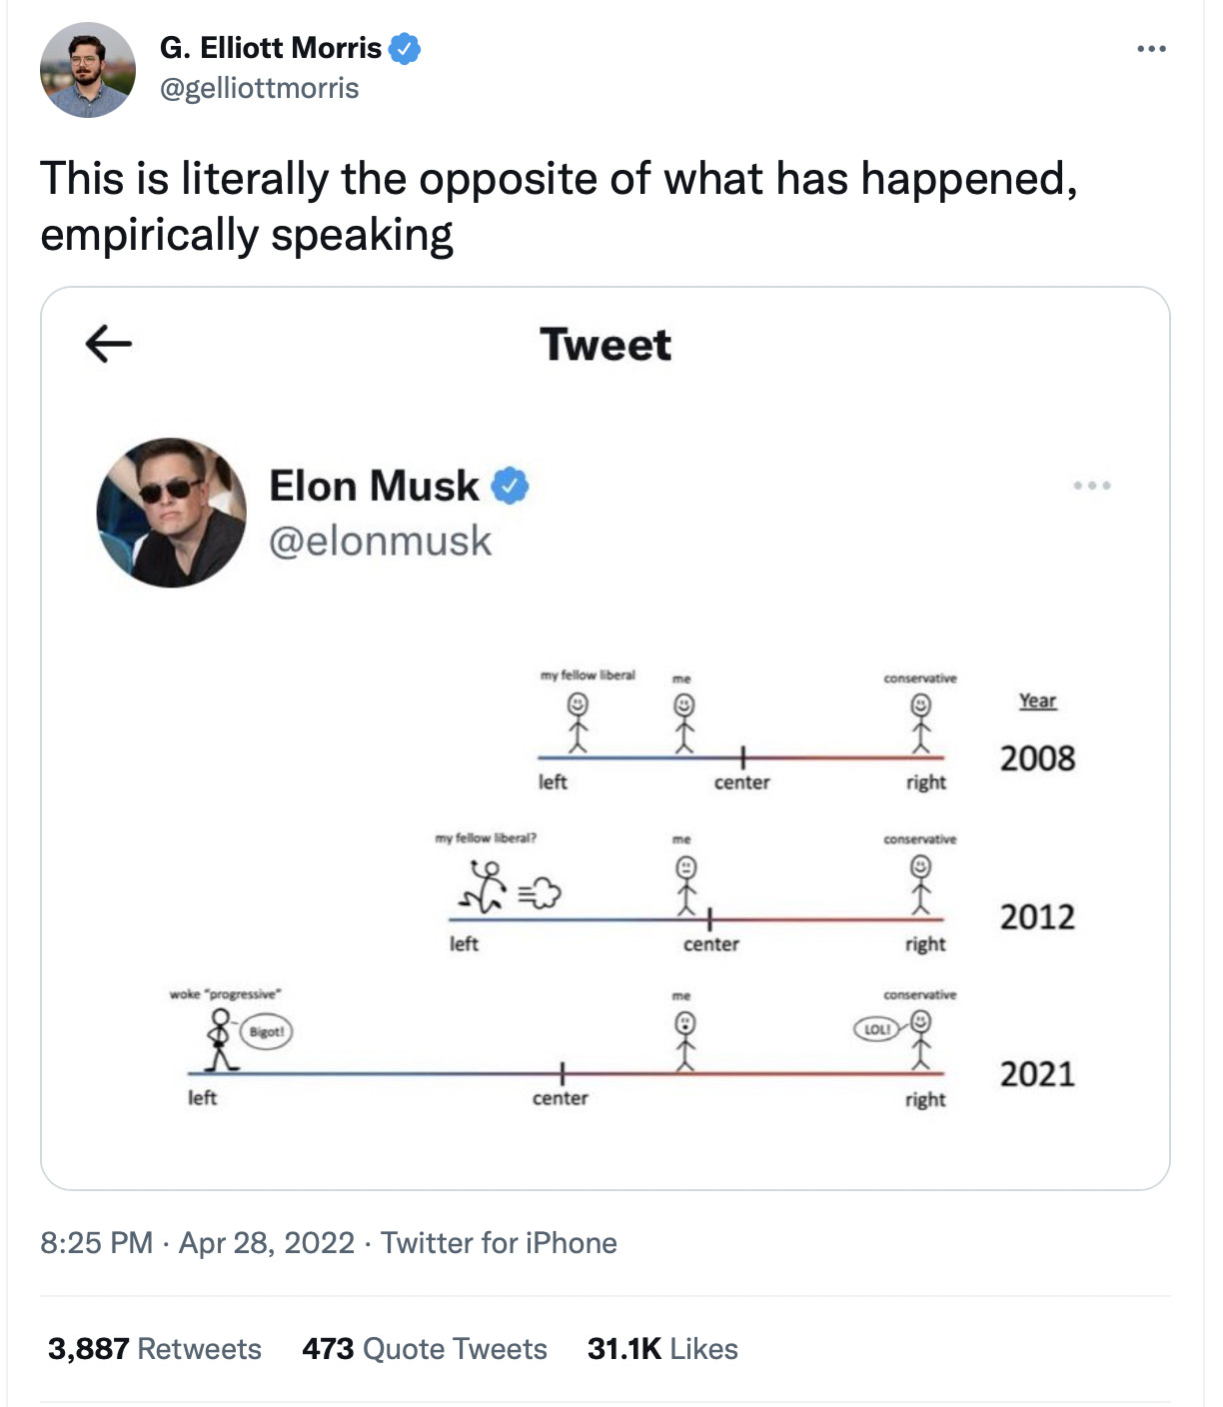This screenshot has height=1407, width=1223.
Task: Click Elon Musk name in image
Action: (375, 486)
